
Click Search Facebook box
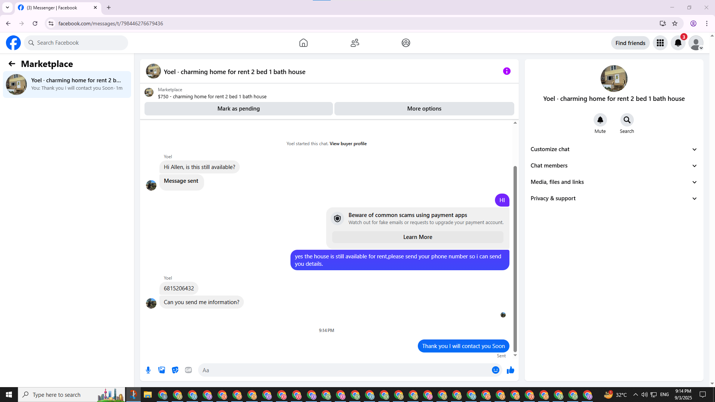76,43
